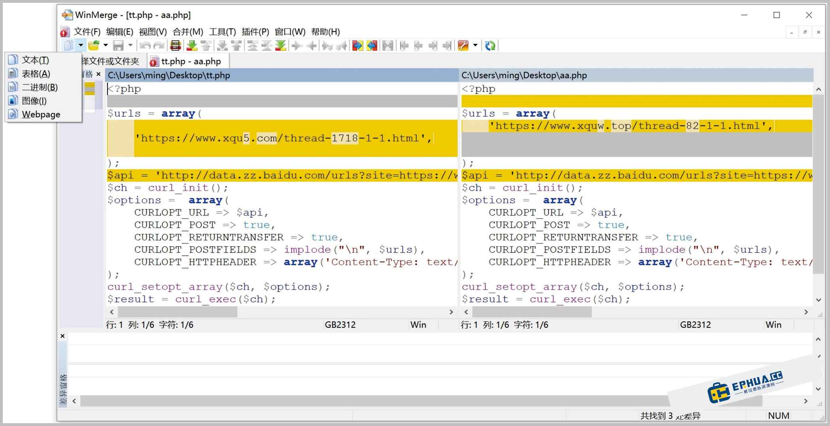Click the aa.php file path header
The height and width of the screenshot is (426, 830).
[636, 75]
